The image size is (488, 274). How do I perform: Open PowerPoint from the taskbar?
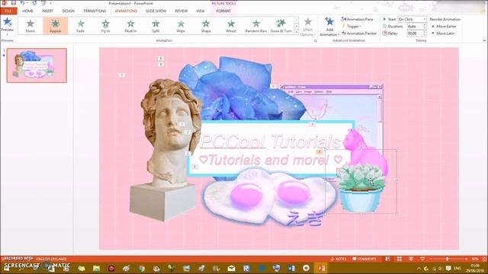coord(322,268)
